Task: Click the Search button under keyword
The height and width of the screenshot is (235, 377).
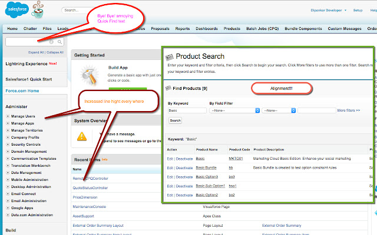Action: pyautogui.click(x=176, y=120)
